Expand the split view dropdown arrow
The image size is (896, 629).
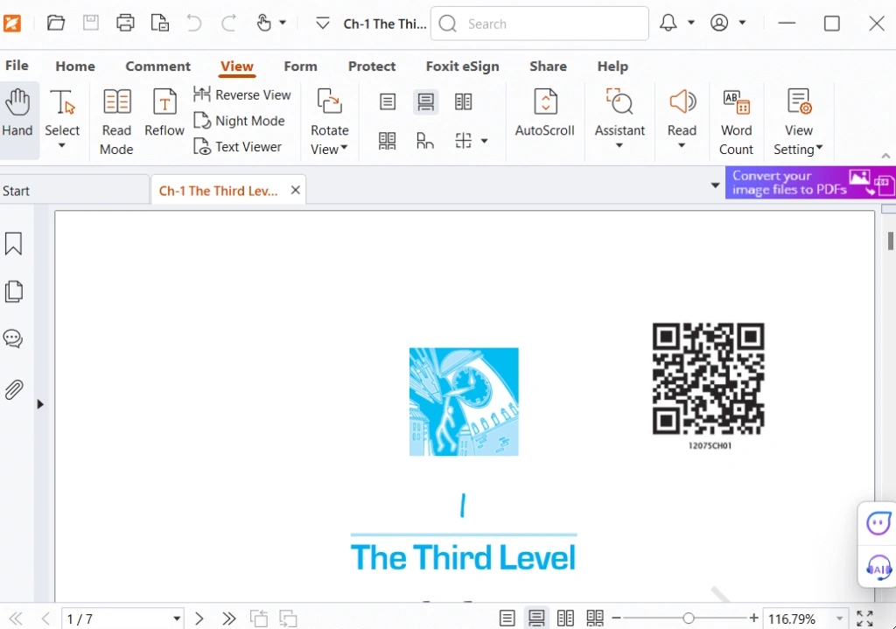[484, 141]
